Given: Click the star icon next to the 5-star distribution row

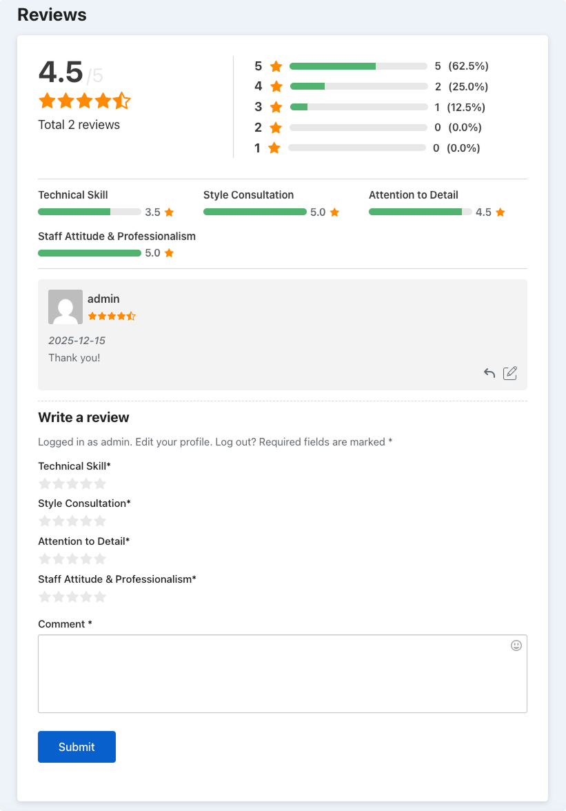Looking at the screenshot, I should [x=275, y=66].
